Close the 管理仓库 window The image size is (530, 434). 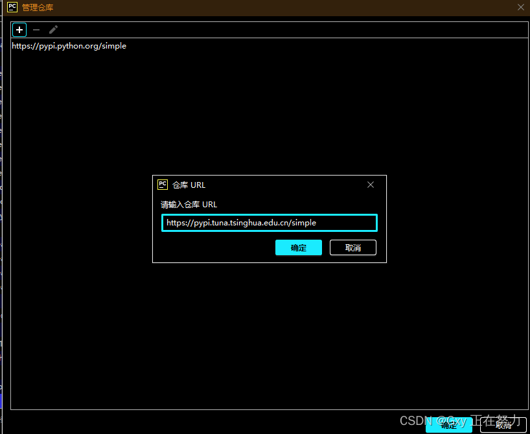tap(520, 7)
